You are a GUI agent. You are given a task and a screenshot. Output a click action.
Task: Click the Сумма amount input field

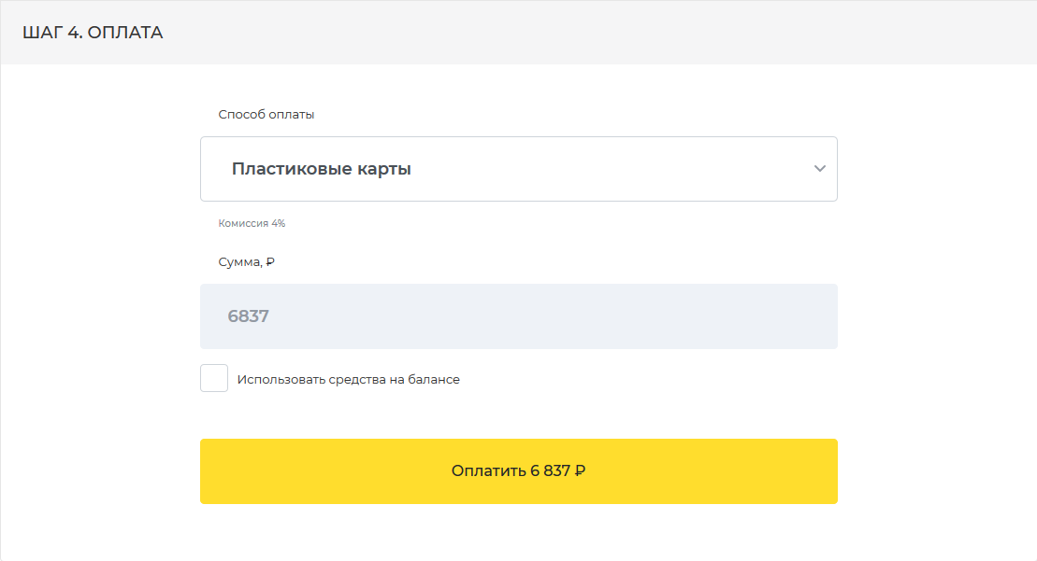pyautogui.click(x=518, y=316)
